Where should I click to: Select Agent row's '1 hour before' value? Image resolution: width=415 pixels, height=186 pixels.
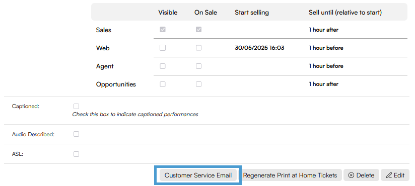click(326, 66)
